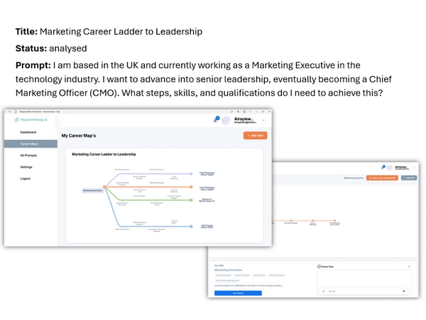Select the Marketing Executive start node
The image size is (426, 320).
[92, 191]
